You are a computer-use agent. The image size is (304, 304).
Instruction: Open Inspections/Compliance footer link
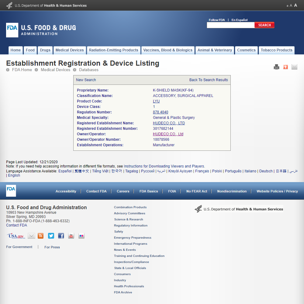pyautogui.click(x=131, y=262)
